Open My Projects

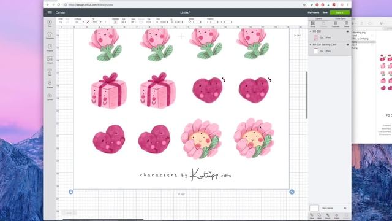[x=313, y=12]
